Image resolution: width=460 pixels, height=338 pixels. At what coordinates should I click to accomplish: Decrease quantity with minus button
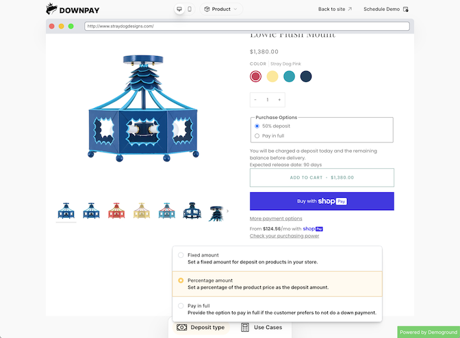coord(255,100)
